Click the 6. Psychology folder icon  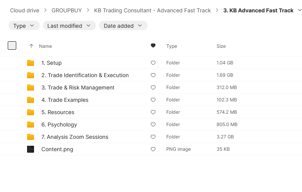(31, 125)
